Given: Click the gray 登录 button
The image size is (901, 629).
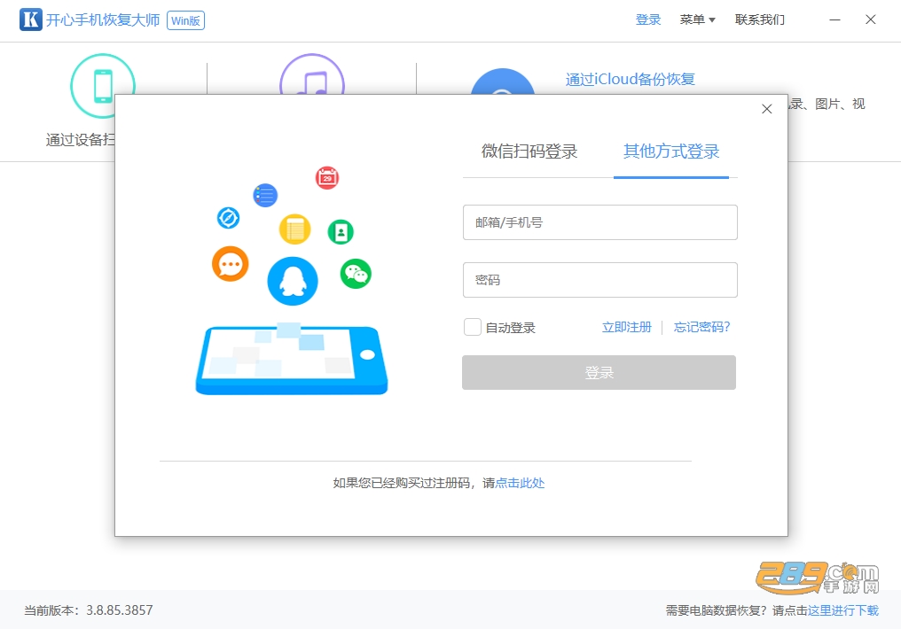Looking at the screenshot, I should 599,372.
